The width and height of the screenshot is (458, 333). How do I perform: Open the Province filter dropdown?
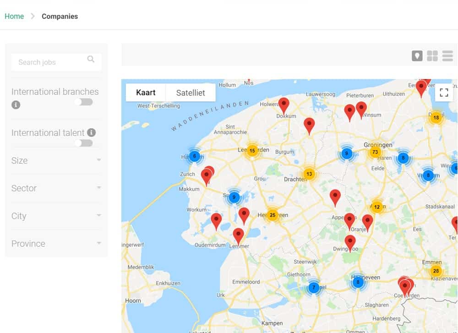tap(56, 244)
